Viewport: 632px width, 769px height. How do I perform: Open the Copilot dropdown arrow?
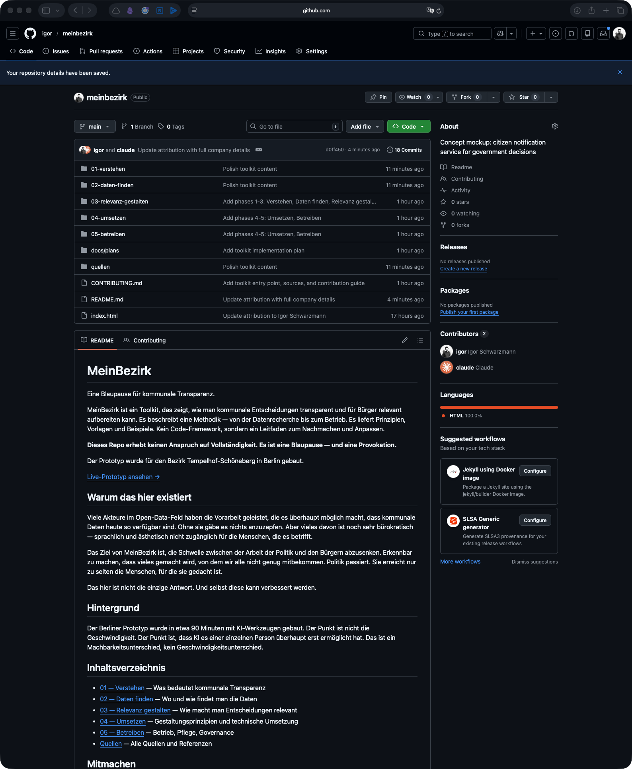pyautogui.click(x=511, y=33)
